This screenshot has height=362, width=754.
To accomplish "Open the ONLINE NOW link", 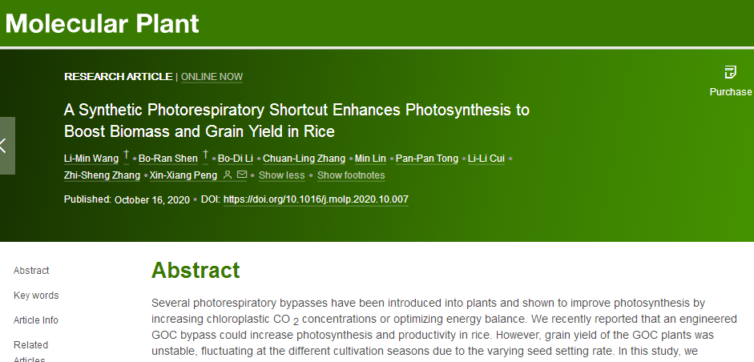I will tap(212, 77).
